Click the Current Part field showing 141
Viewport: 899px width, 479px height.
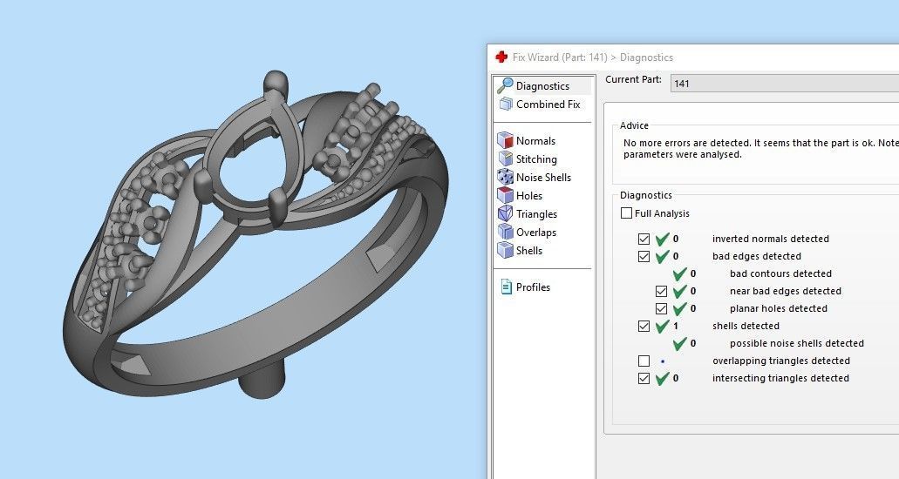click(x=784, y=83)
